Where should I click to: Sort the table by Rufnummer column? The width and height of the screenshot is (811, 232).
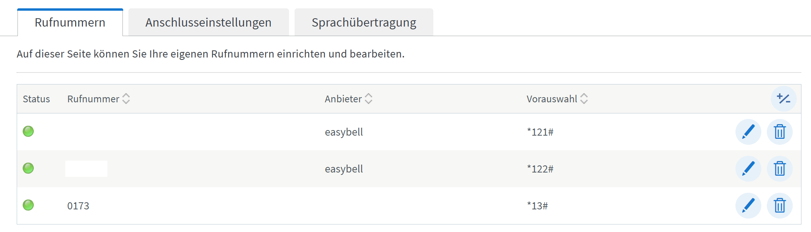(126, 99)
